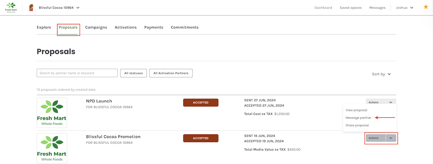Click the Blissful Cocoa brand icon
The width and height of the screenshot is (433, 164).
[x=31, y=7]
